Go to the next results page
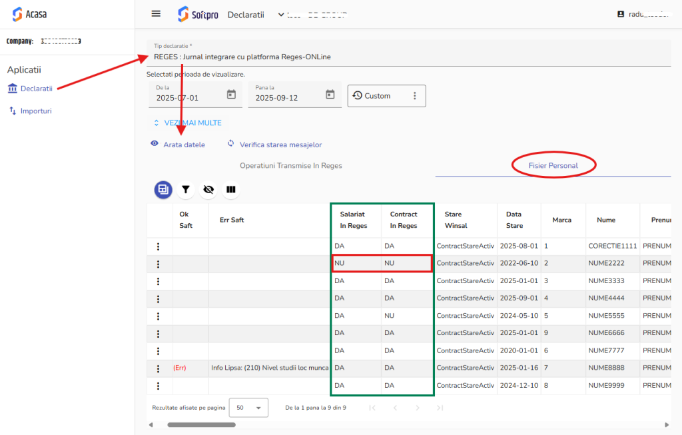 [x=418, y=408]
